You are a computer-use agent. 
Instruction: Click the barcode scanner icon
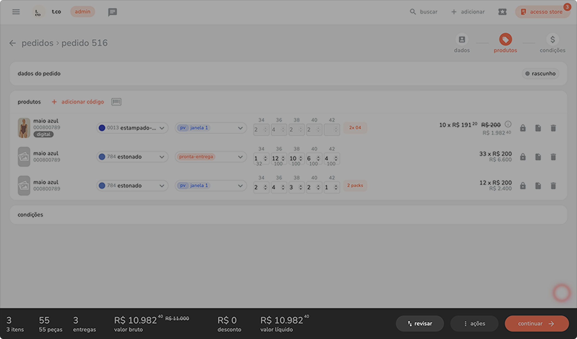116,102
